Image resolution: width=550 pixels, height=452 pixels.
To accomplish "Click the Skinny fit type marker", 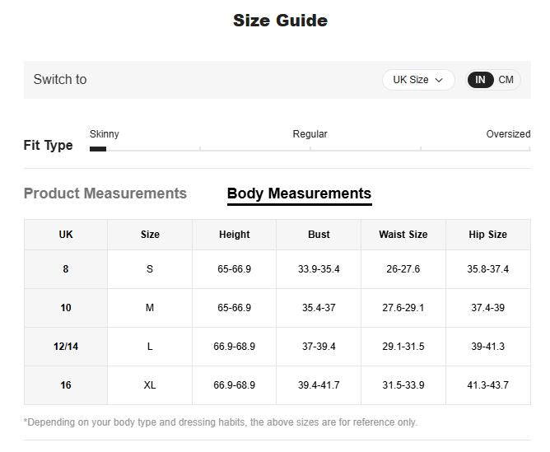I will (x=98, y=149).
